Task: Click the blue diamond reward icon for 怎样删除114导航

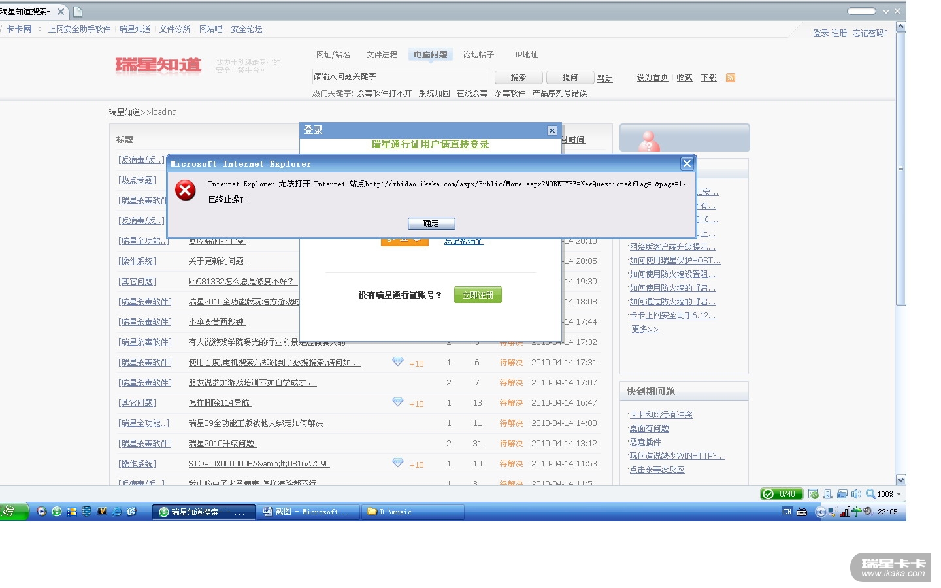Action: click(397, 402)
